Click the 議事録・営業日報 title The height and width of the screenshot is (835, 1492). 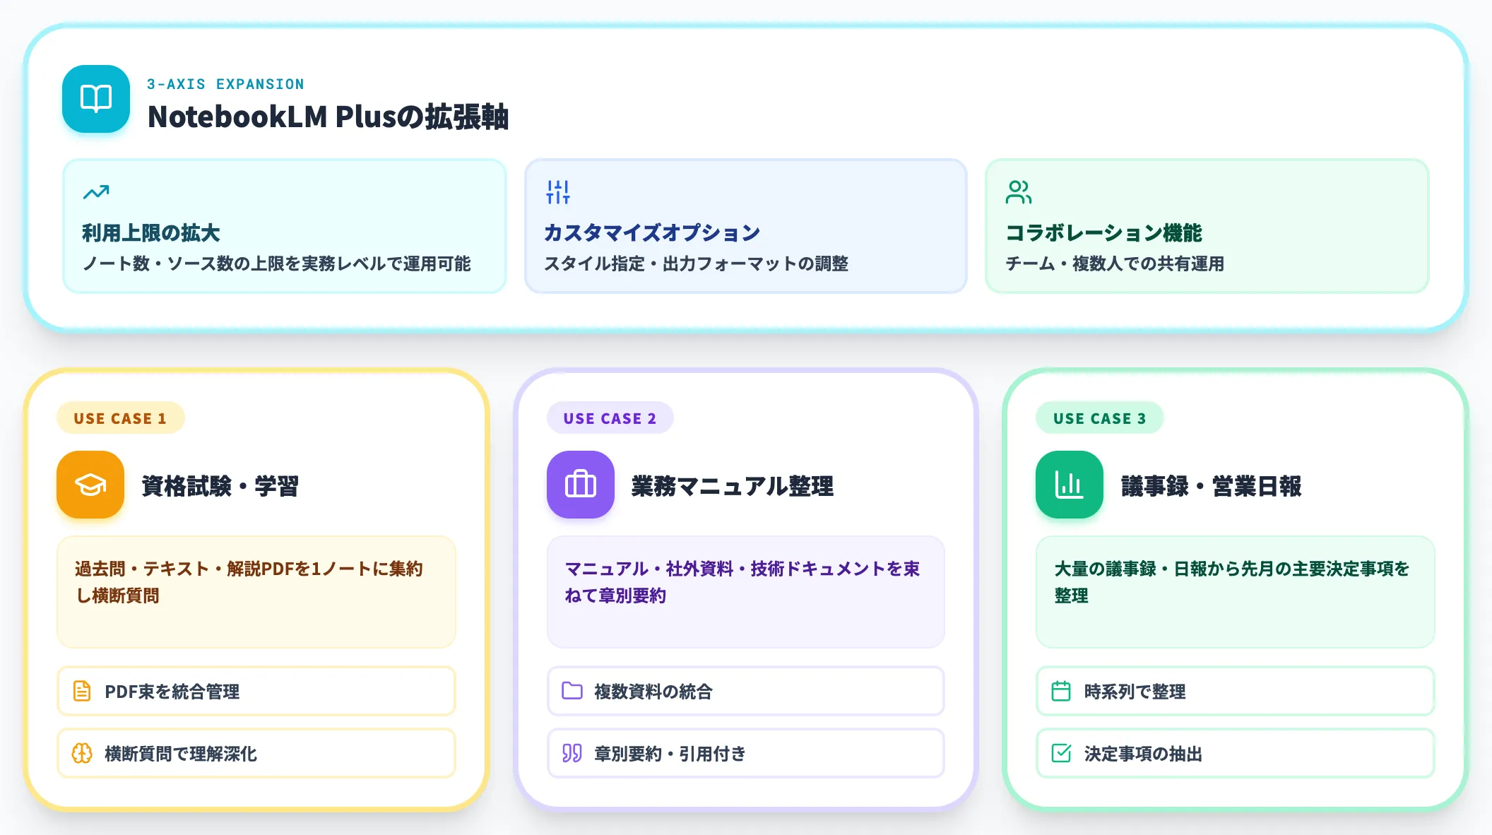click(1212, 486)
